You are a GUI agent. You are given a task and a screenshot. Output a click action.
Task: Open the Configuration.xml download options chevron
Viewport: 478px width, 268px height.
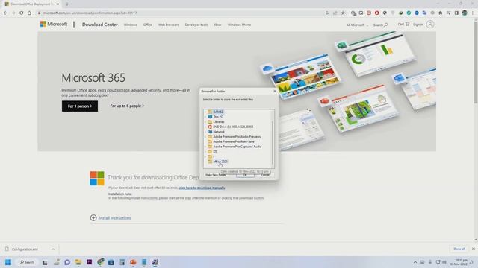click(53, 249)
